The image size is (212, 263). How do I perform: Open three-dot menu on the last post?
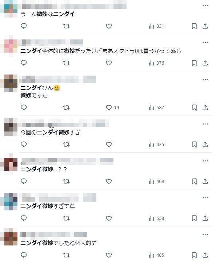[x=205, y=235]
